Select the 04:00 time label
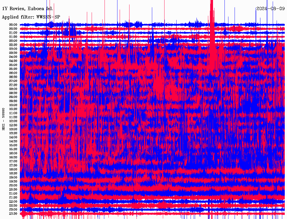The image size is (287, 219). [x=13, y=57]
